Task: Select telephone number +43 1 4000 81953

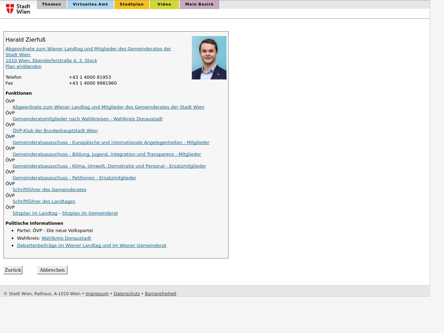Action: [90, 77]
